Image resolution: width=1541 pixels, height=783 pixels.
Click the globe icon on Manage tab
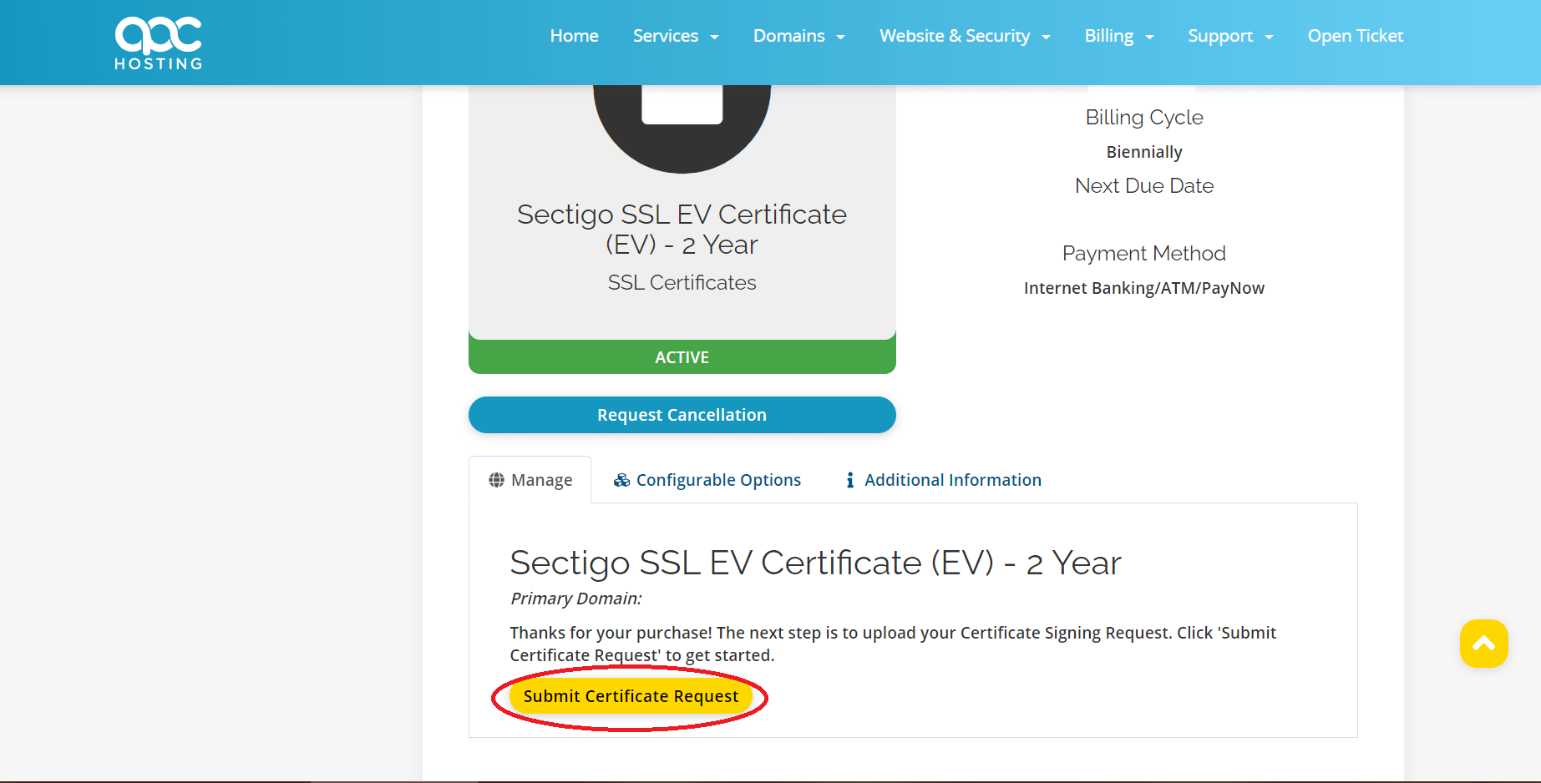(496, 480)
